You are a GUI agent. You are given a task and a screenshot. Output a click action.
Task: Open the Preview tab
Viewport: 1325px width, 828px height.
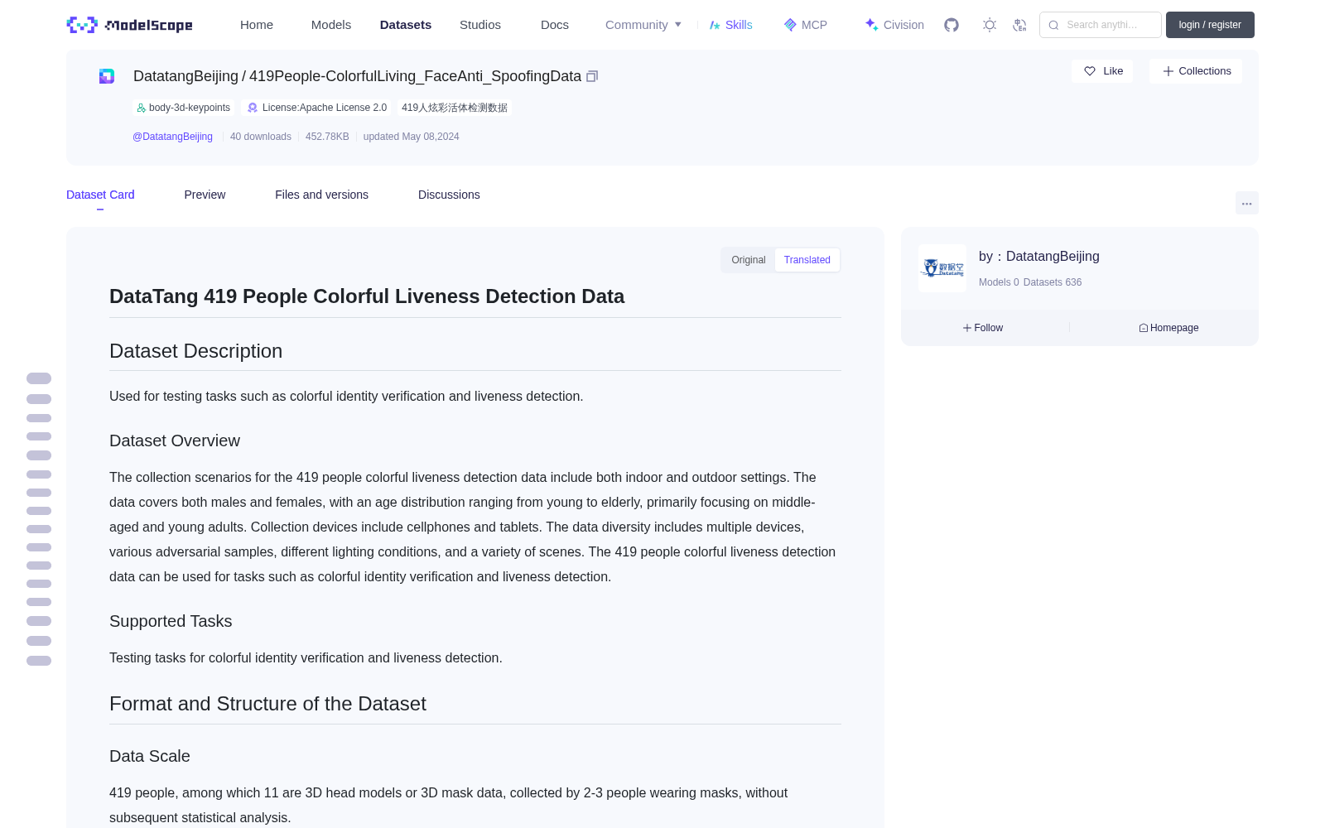pyautogui.click(x=205, y=195)
